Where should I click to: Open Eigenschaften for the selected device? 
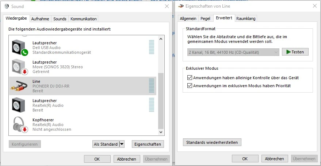pyautogui.click(x=148, y=144)
